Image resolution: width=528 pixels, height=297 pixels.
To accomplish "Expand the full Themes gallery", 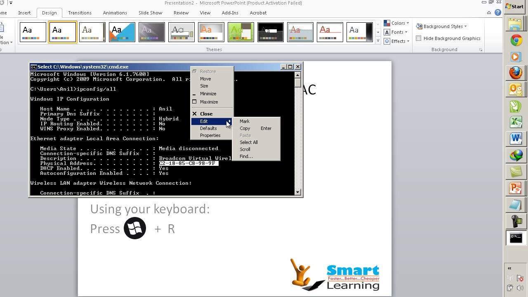I will (378, 41).
